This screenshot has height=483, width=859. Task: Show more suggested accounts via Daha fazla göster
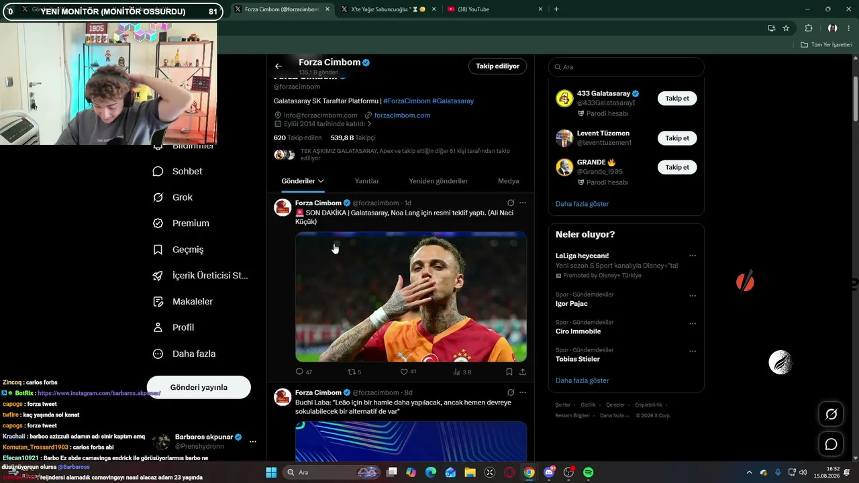(582, 204)
